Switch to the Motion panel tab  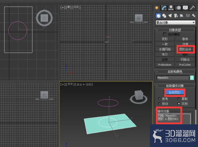click(x=178, y=8)
